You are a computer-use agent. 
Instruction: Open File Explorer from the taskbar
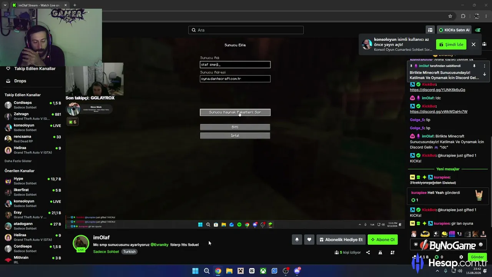tap(229, 271)
